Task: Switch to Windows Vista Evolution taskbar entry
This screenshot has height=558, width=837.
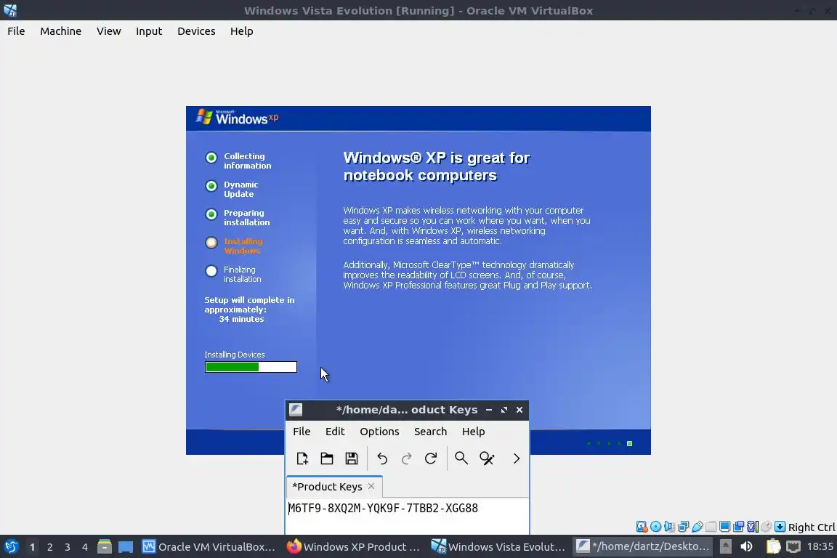Action: pos(498,547)
